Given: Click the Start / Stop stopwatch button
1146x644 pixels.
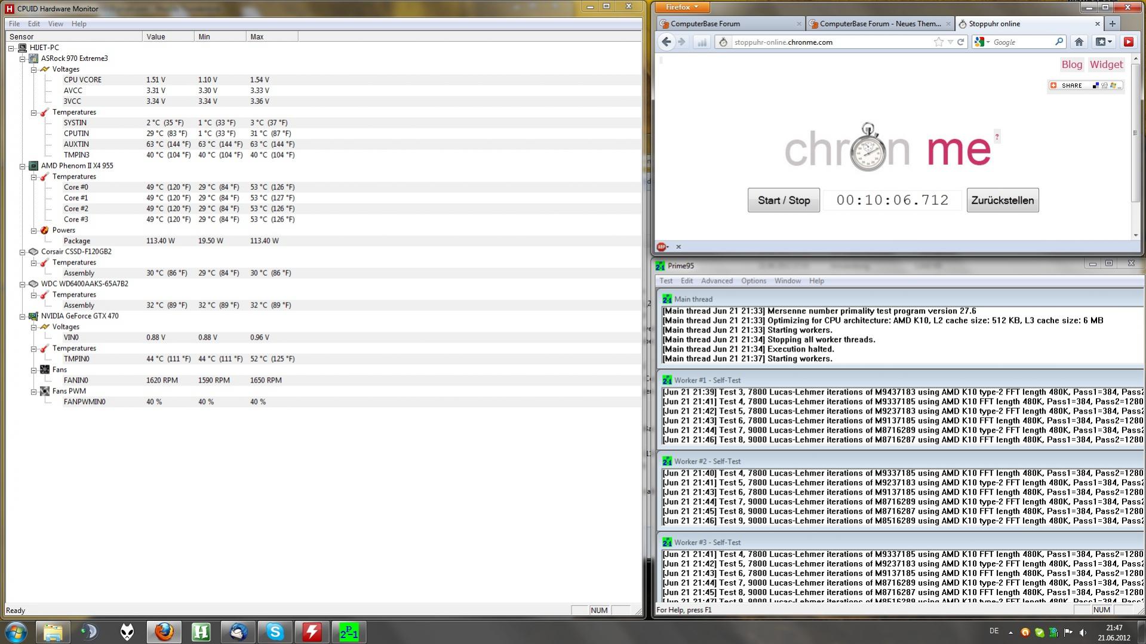Looking at the screenshot, I should pyautogui.click(x=784, y=201).
